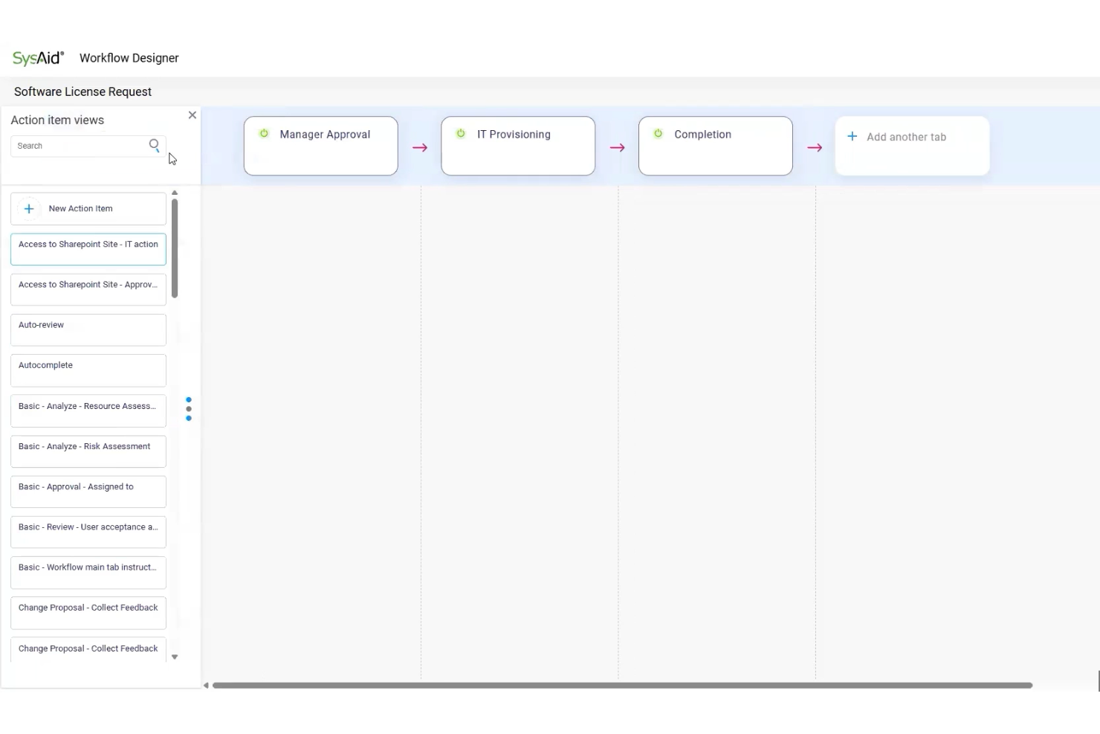Click the plus icon on Add another tab
Screen dimensions: 1100x734
851,136
